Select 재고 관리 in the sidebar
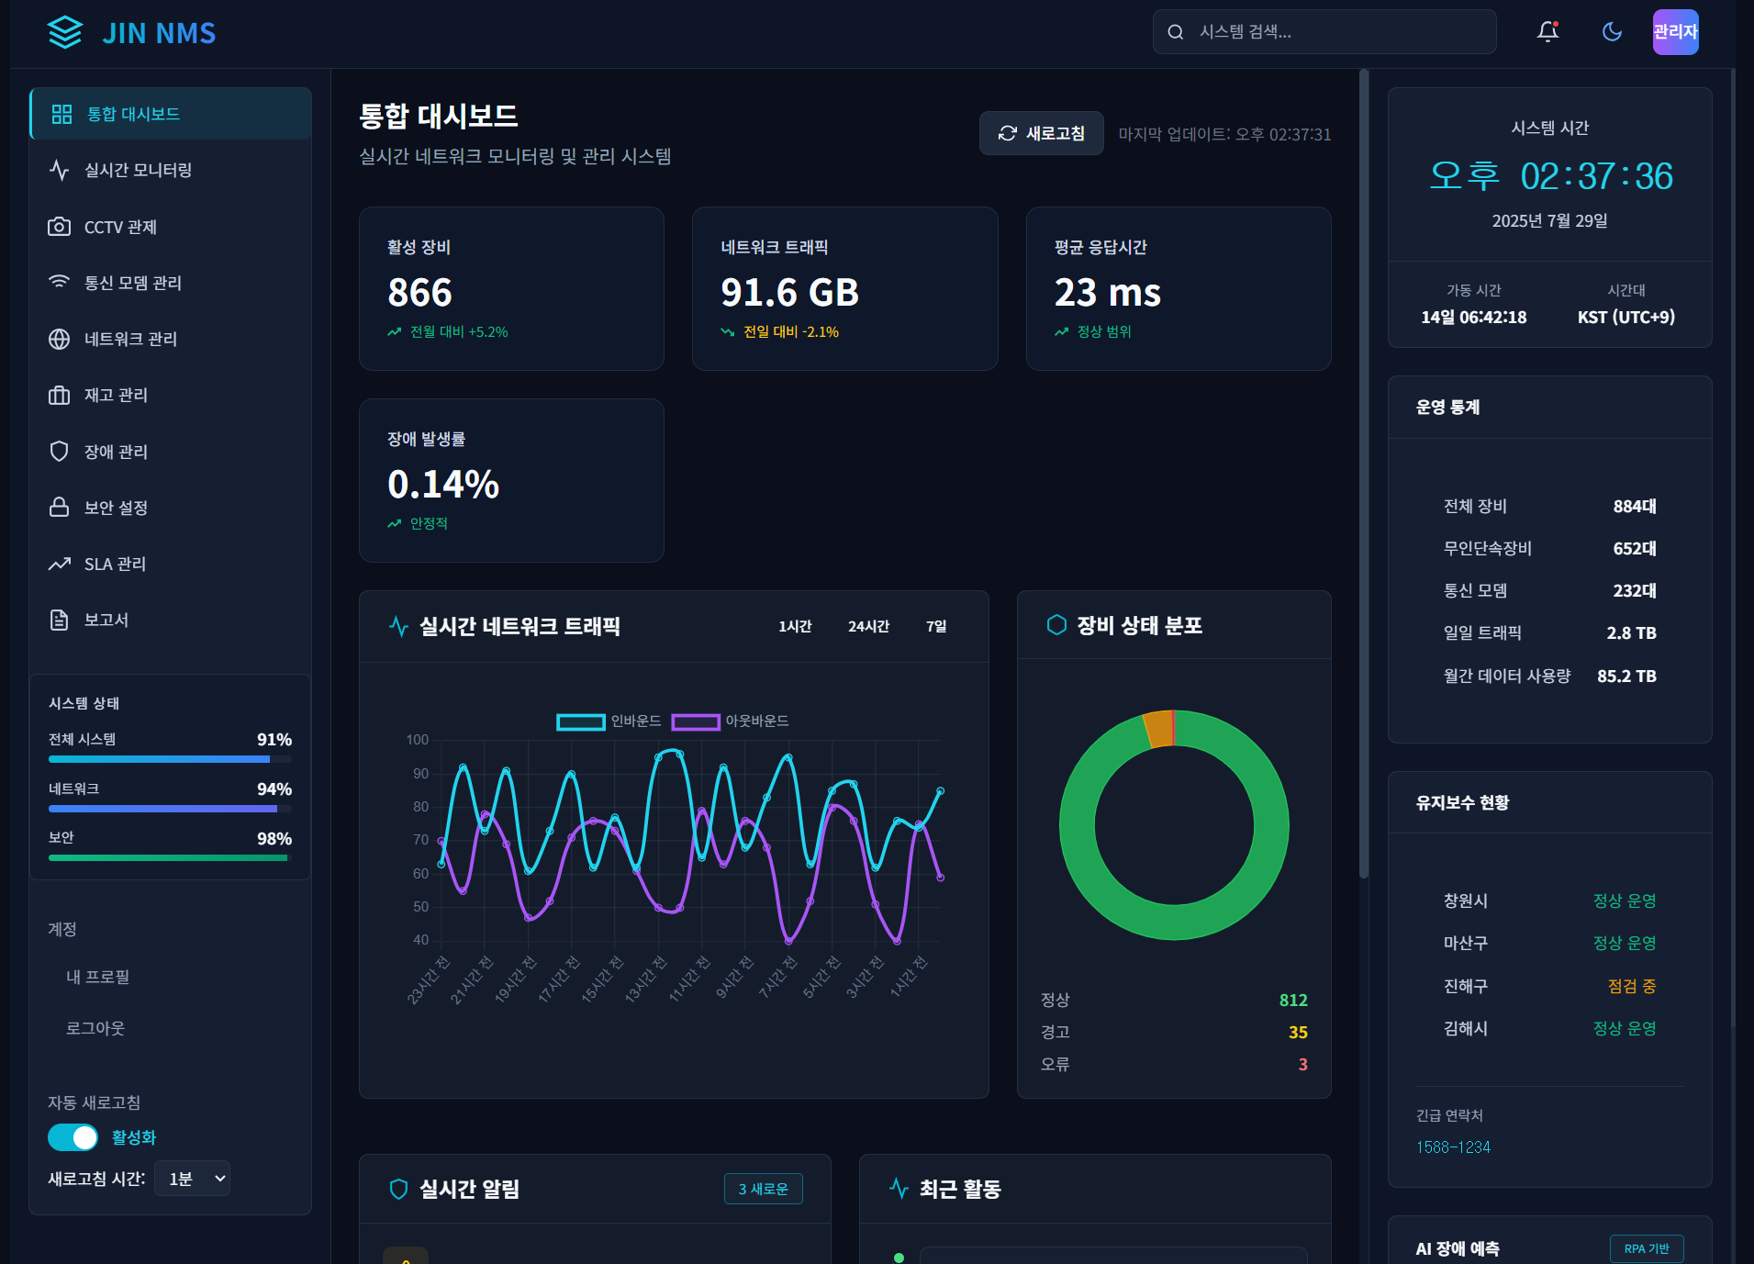 click(x=115, y=395)
